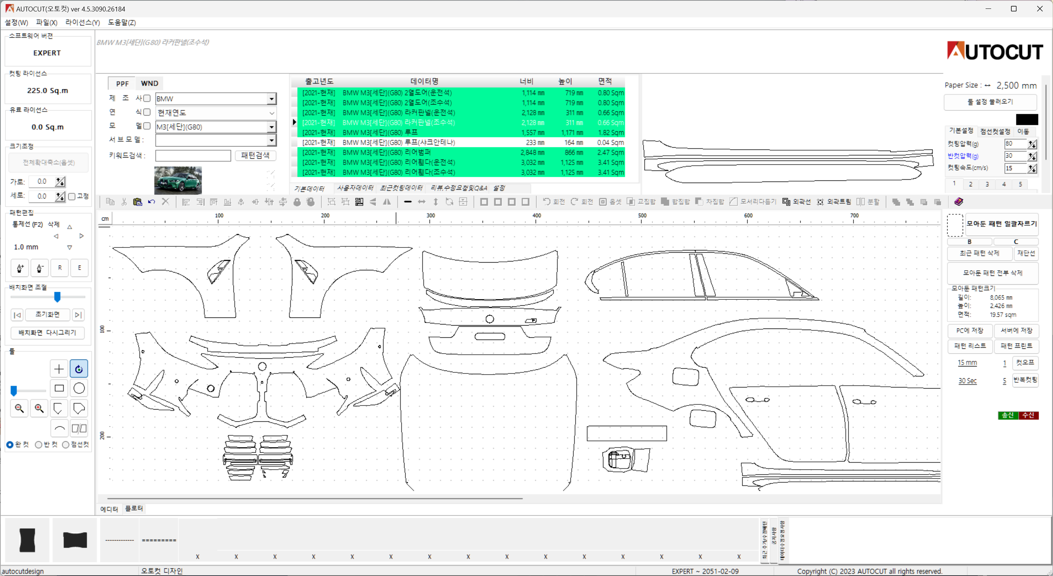The image size is (1053, 576).
Task: Open the 도움말(Z) menu
Action: (x=122, y=22)
